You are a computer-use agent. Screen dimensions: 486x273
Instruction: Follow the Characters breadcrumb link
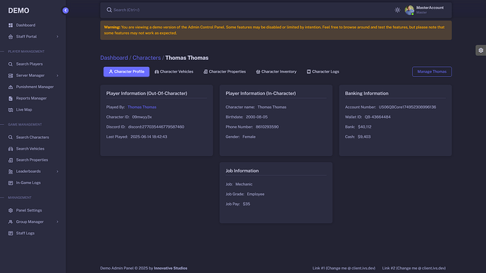pos(147,58)
